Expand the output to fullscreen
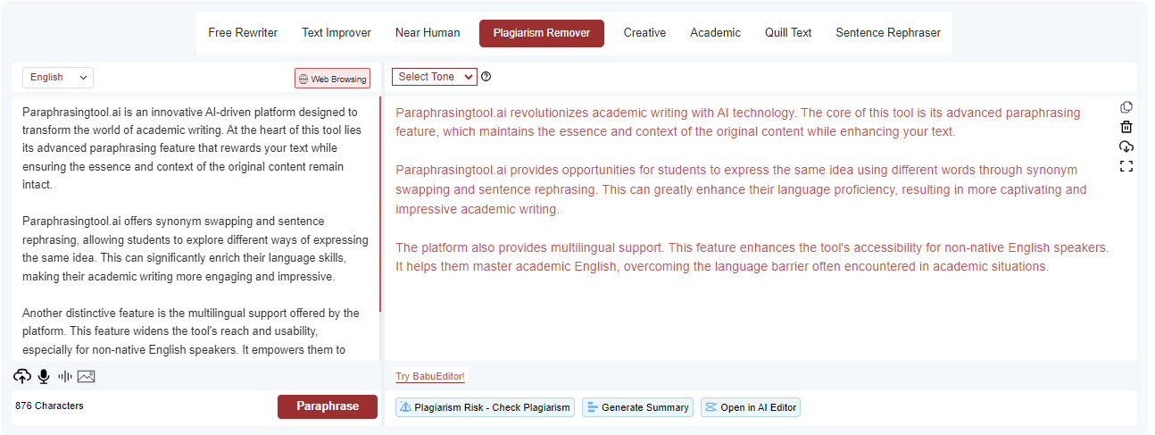1155x435 pixels. coord(1126,166)
